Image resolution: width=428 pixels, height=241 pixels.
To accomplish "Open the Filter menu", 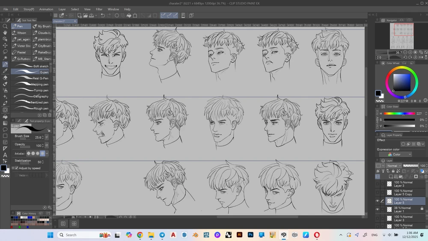I will (99, 9).
